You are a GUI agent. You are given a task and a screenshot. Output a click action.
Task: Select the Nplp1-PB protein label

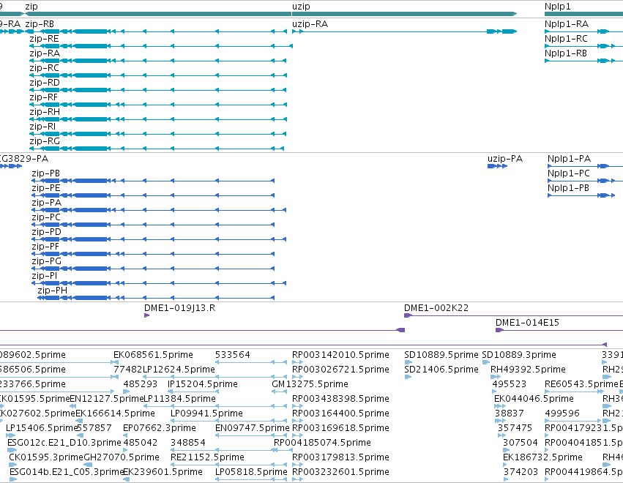click(x=568, y=188)
